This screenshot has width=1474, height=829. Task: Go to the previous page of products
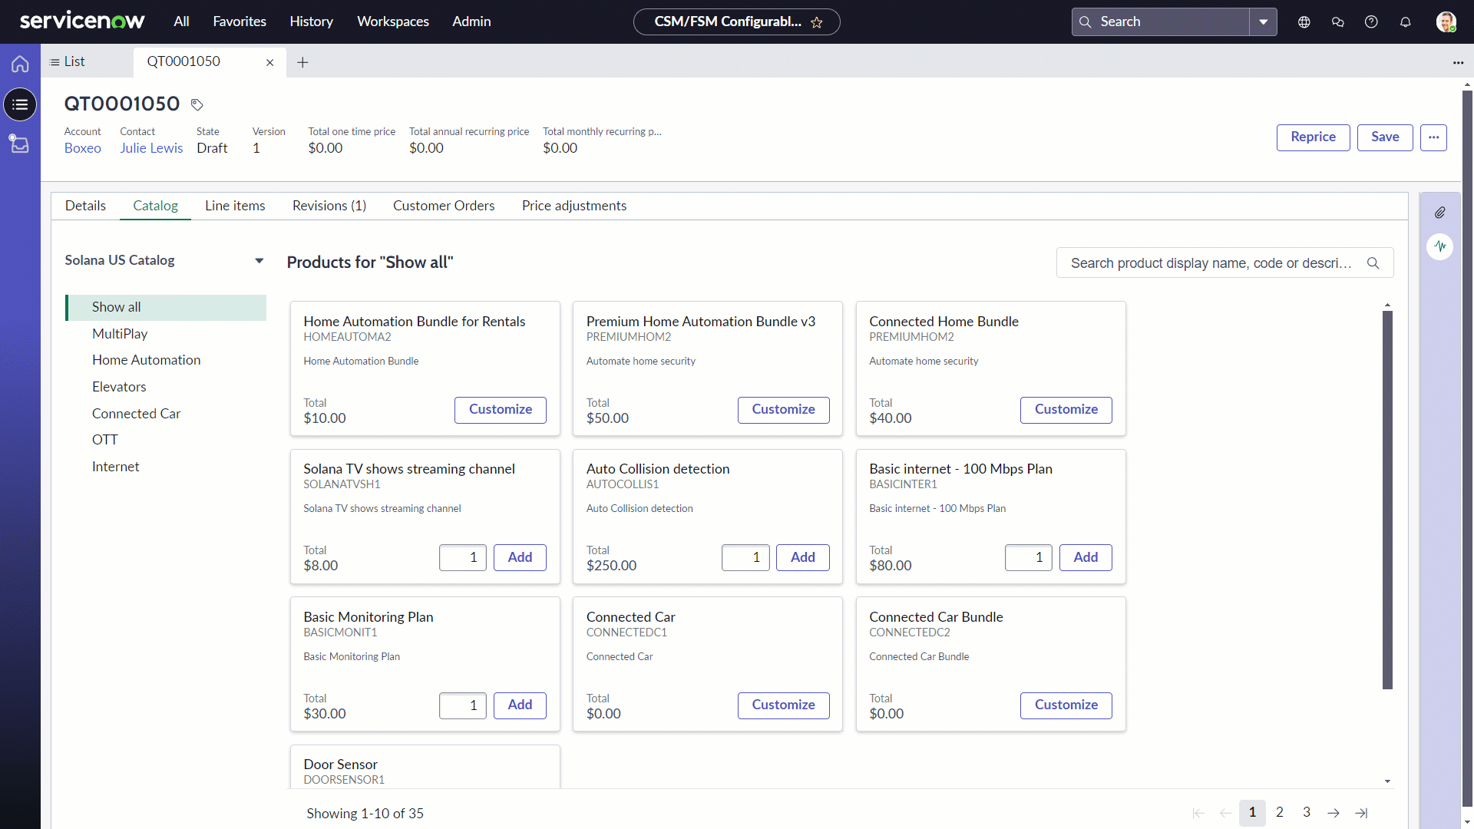(1225, 813)
